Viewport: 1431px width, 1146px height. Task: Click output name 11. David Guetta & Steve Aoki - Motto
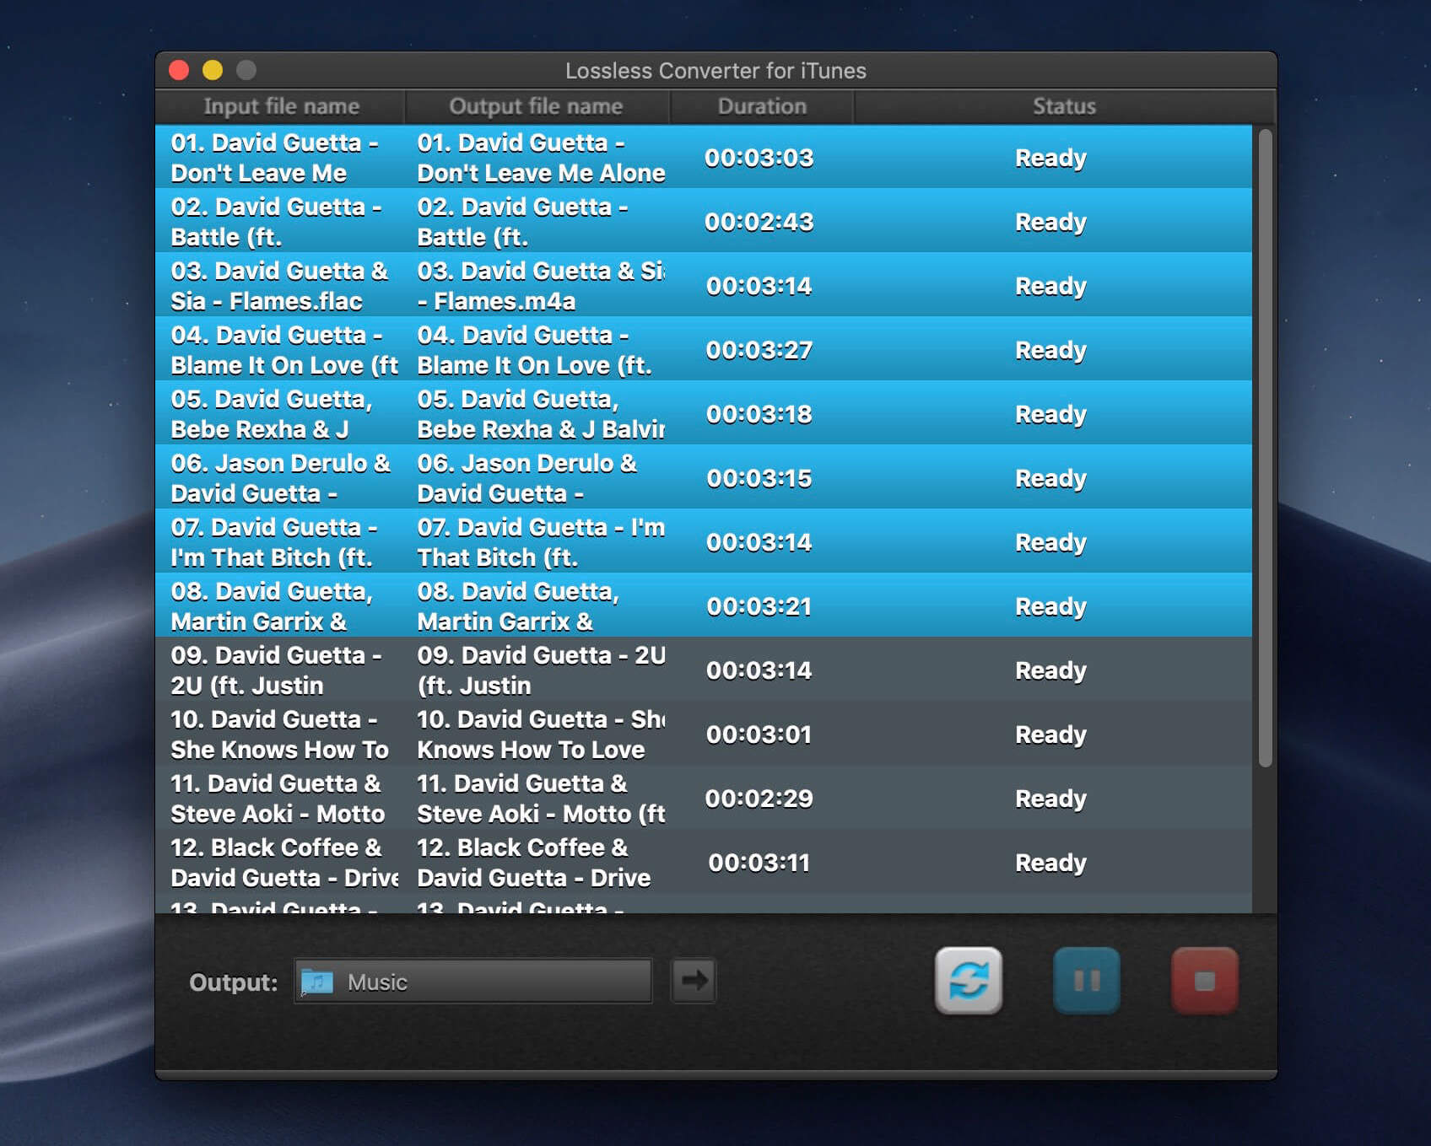(541, 799)
